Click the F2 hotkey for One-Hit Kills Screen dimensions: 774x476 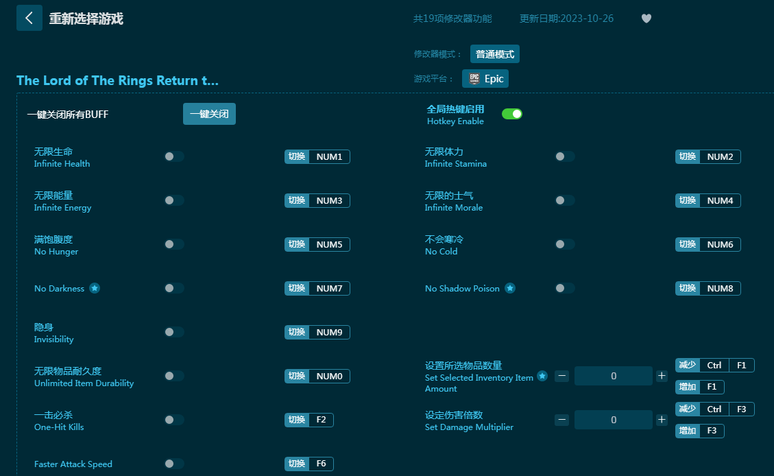click(x=309, y=420)
